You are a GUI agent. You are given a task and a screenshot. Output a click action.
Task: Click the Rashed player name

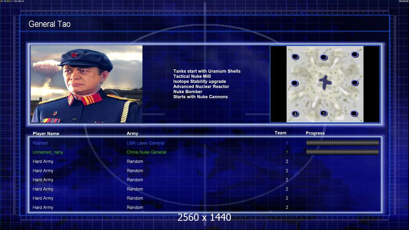pos(40,143)
